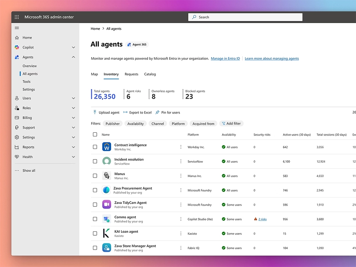Check the Zava Store Manager Agent checkbox
The height and width of the screenshot is (267, 356).
pyautogui.click(x=95, y=248)
